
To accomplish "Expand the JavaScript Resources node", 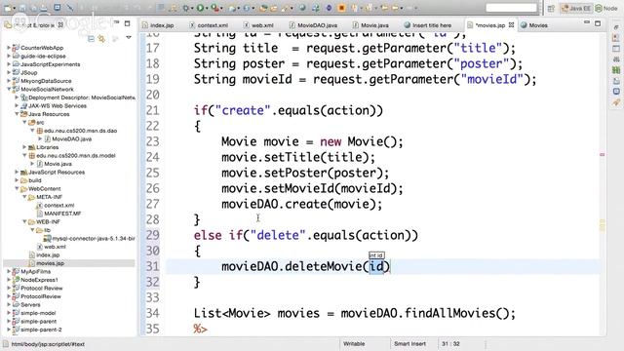I will point(17,172).
